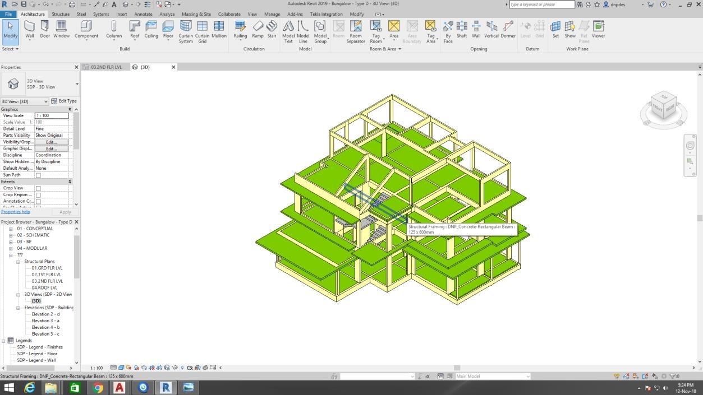Check the Annotation Crop checkbox

tap(38, 202)
